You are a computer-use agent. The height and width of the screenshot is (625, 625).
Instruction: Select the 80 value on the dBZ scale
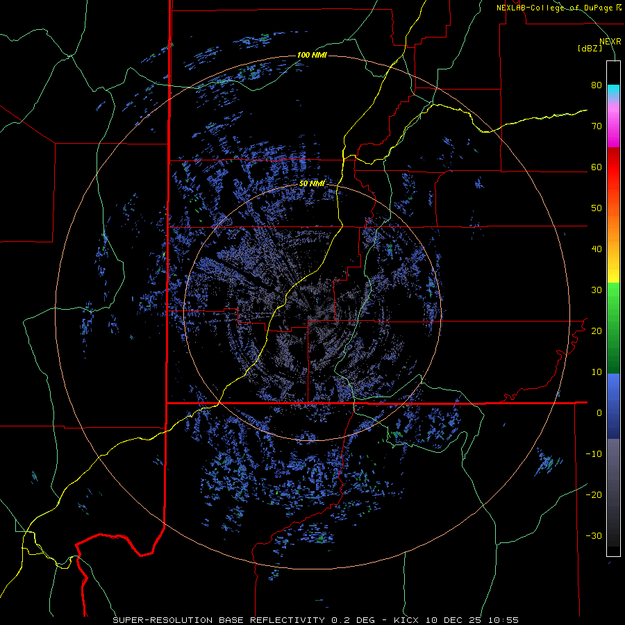(597, 85)
